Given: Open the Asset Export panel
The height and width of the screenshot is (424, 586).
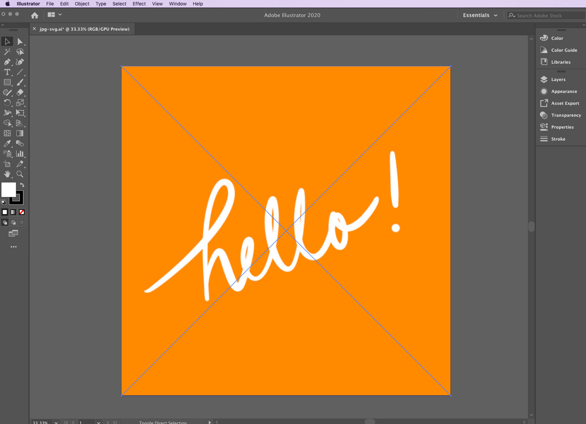Looking at the screenshot, I should click(x=565, y=103).
